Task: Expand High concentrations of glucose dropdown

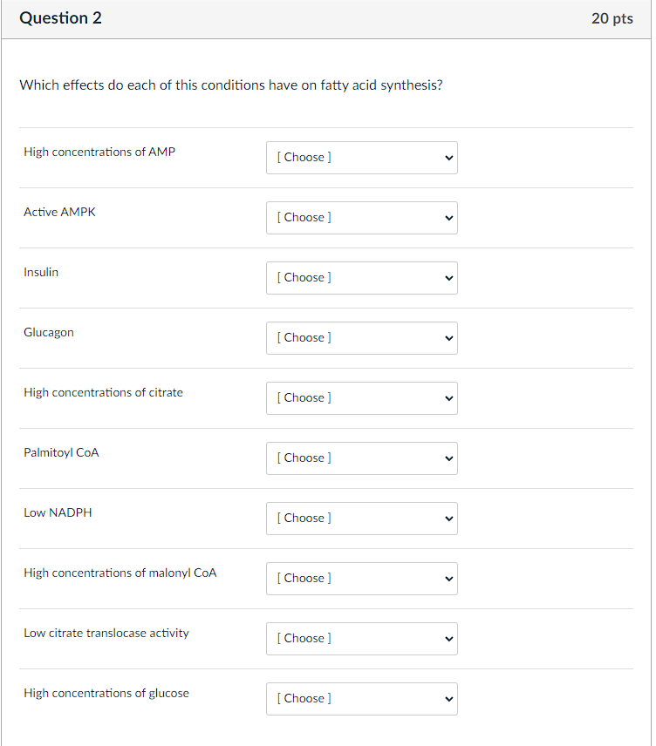Action: pyautogui.click(x=361, y=699)
